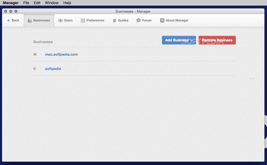The image size is (267, 165).
Task: Click the Users people icon
Action: [60, 20]
